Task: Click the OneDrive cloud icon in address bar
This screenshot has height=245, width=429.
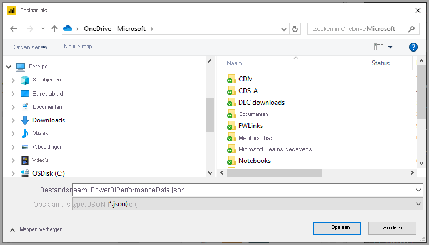Action: click(x=68, y=28)
